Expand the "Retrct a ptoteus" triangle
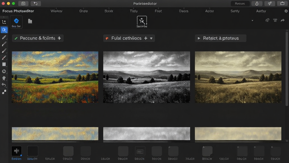Image resolution: width=289 pixels, height=163 pixels. point(199,38)
